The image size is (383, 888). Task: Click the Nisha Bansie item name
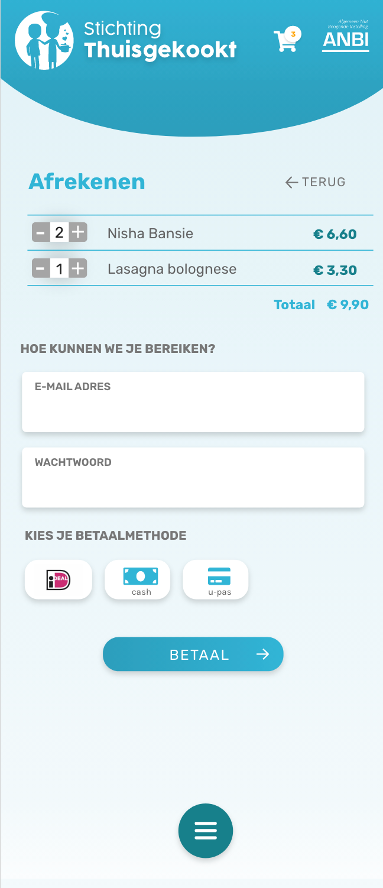(150, 234)
